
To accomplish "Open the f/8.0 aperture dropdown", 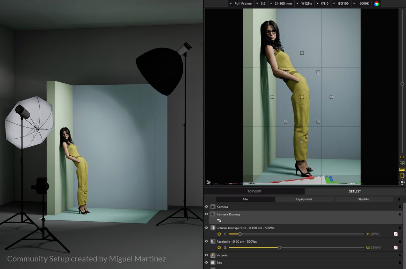I will (323, 3).
